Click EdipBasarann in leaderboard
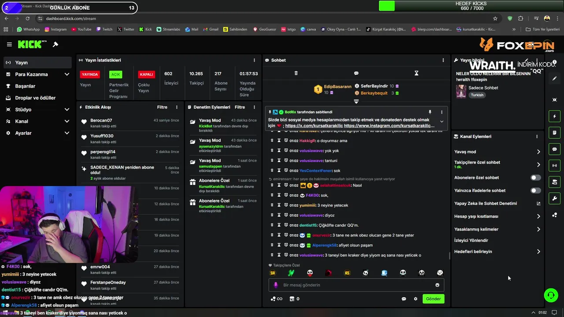This screenshot has height=317, width=564. pos(338,87)
